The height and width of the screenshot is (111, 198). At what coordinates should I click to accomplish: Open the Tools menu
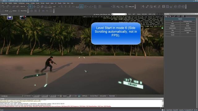64,3
